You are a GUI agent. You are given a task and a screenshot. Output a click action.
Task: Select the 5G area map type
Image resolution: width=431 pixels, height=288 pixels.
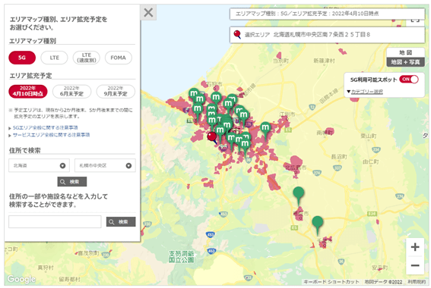point(22,58)
